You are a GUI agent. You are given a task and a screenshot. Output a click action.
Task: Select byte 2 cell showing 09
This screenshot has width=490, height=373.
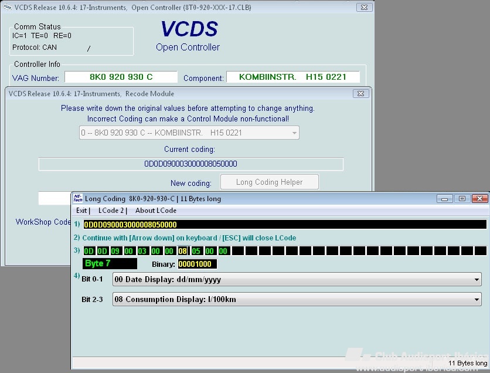pyautogui.click(x=116, y=251)
